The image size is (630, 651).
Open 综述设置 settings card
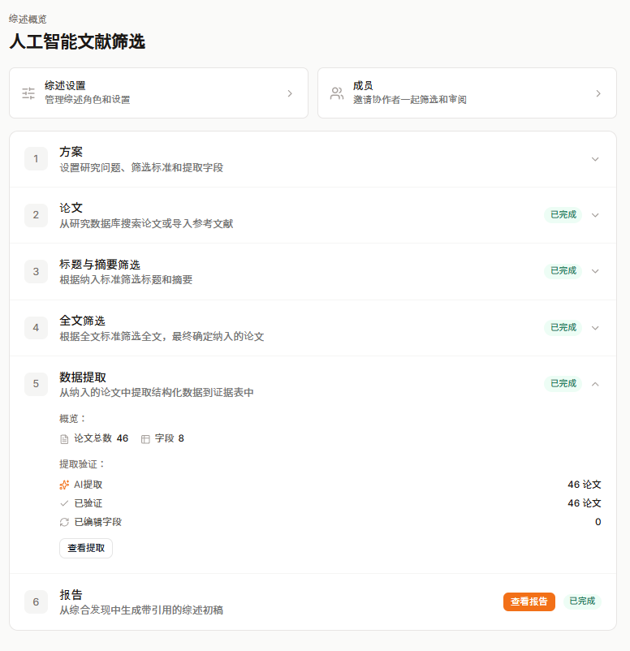[158, 93]
